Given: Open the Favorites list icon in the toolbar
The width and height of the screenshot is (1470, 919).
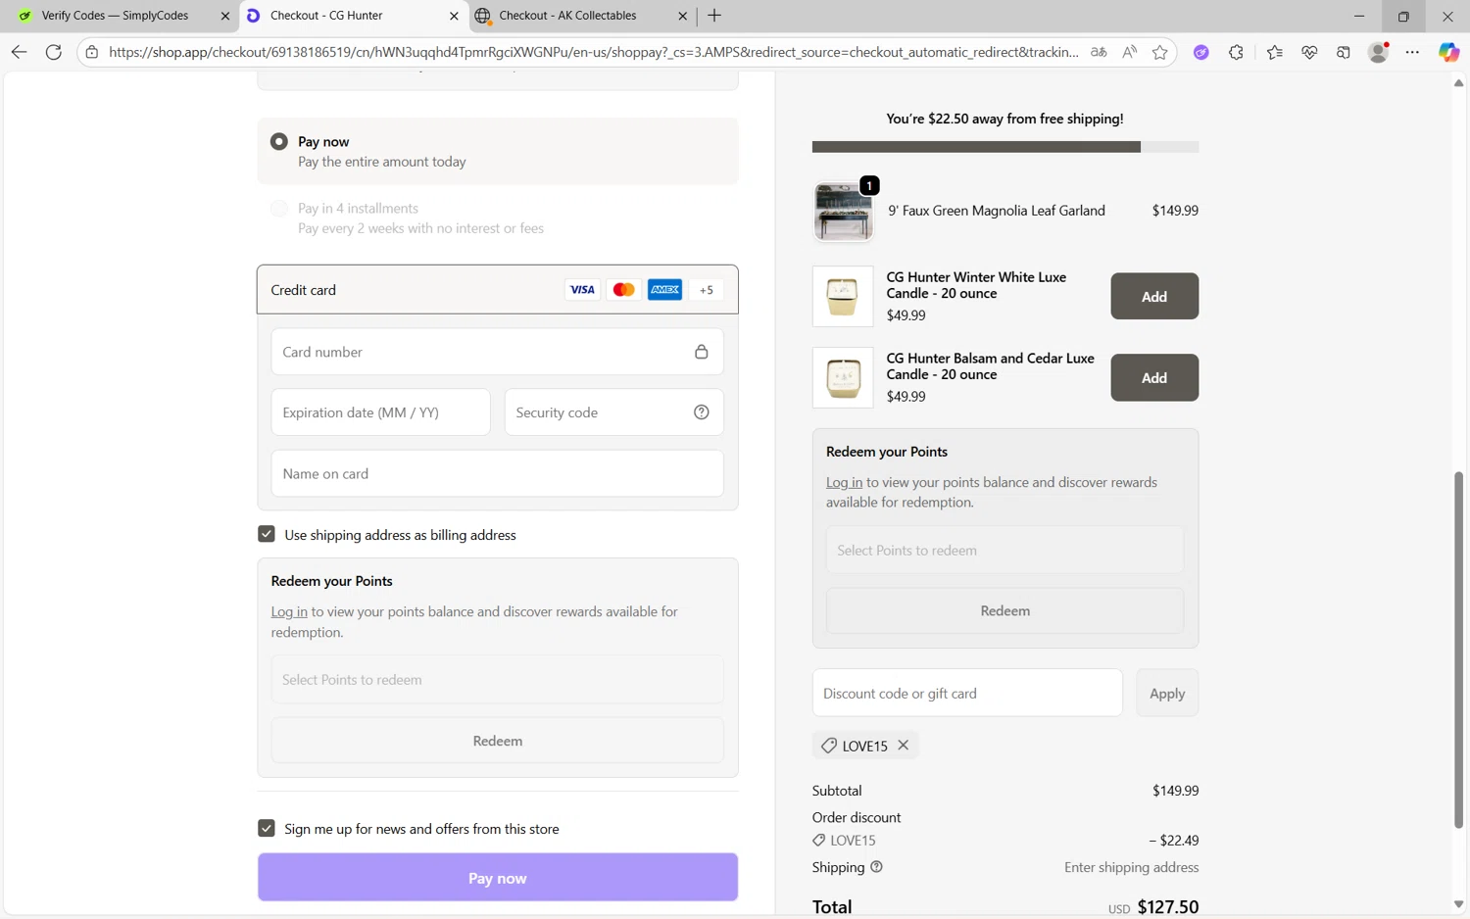Looking at the screenshot, I should pos(1274,52).
